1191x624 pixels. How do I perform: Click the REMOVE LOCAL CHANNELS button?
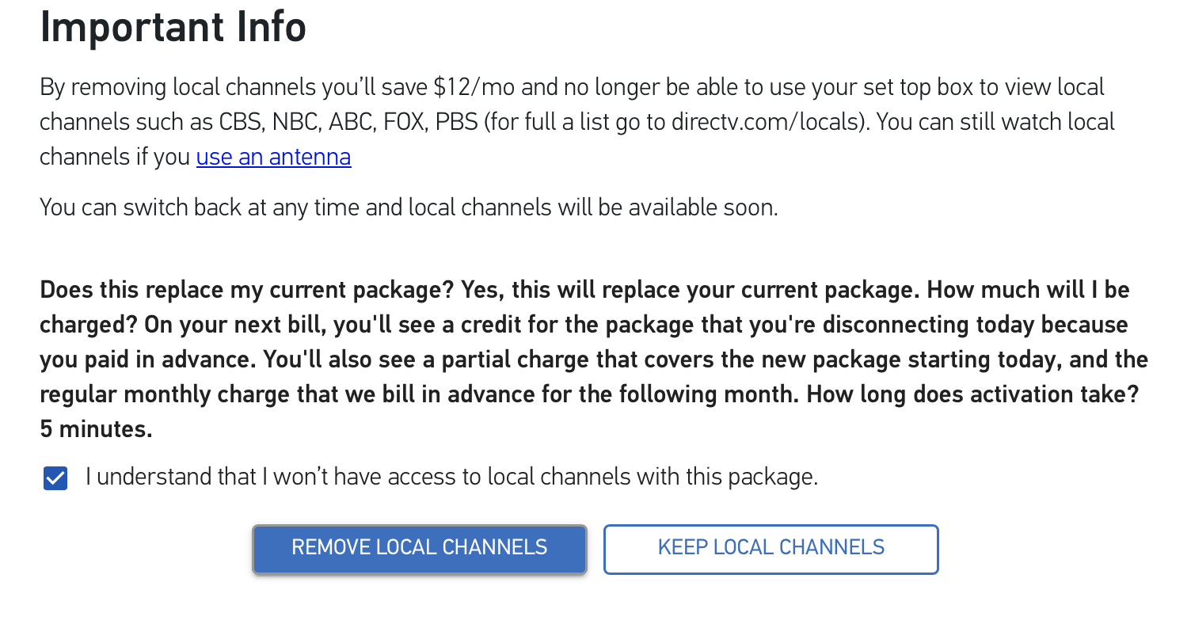[420, 549]
